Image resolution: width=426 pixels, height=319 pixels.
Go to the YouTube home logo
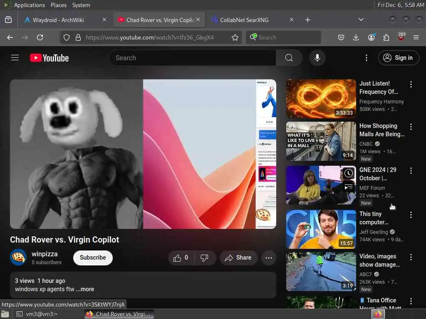49,58
